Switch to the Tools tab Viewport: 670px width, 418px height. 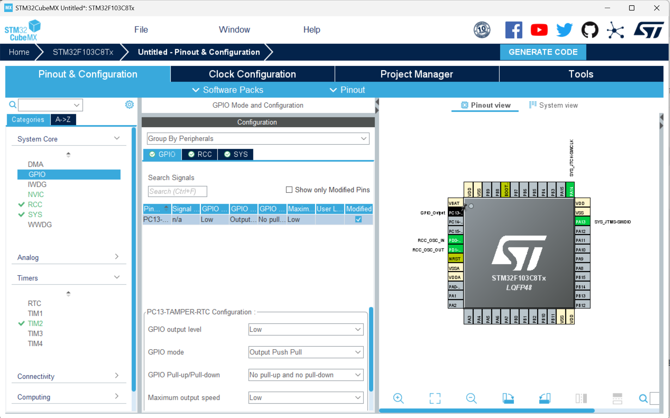click(581, 74)
